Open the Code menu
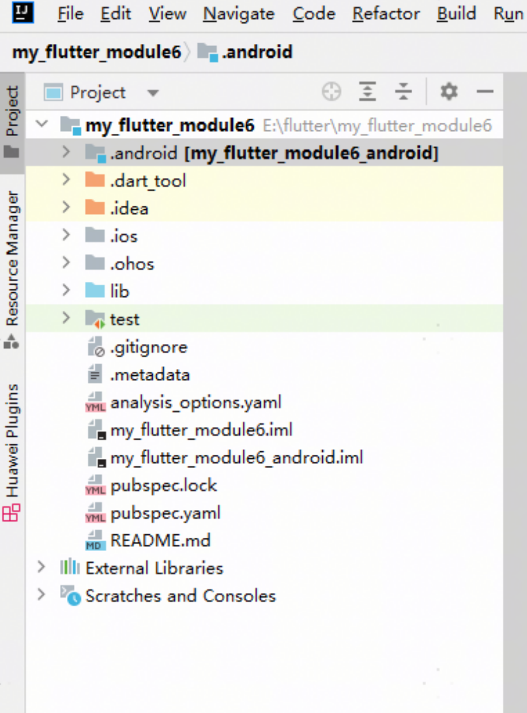 [x=314, y=13]
